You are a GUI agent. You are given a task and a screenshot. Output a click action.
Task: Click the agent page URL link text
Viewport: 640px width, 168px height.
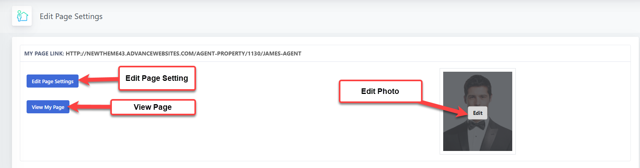(x=183, y=53)
